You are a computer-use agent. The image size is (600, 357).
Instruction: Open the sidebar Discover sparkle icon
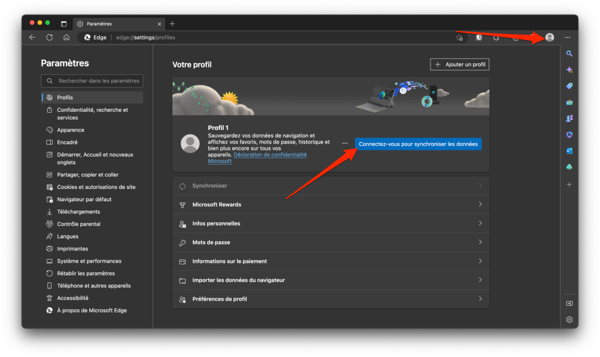point(569,70)
